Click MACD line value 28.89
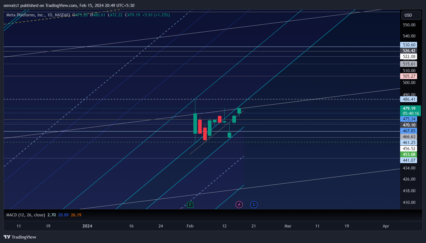The width and height of the screenshot is (426, 243). [x=63, y=215]
